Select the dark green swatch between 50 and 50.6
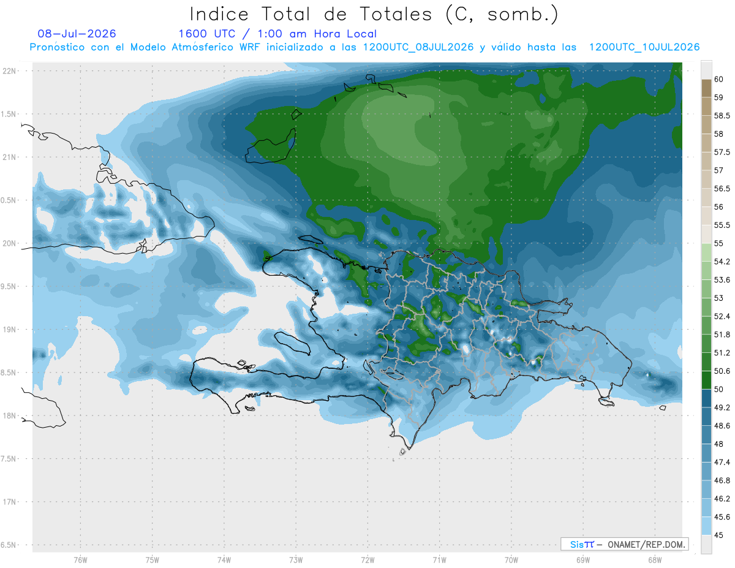Image resolution: width=735 pixels, height=568 pixels. pos(706,380)
